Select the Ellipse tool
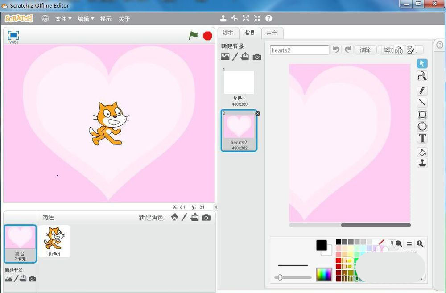Screen dimensions: 446x293 coord(422,126)
